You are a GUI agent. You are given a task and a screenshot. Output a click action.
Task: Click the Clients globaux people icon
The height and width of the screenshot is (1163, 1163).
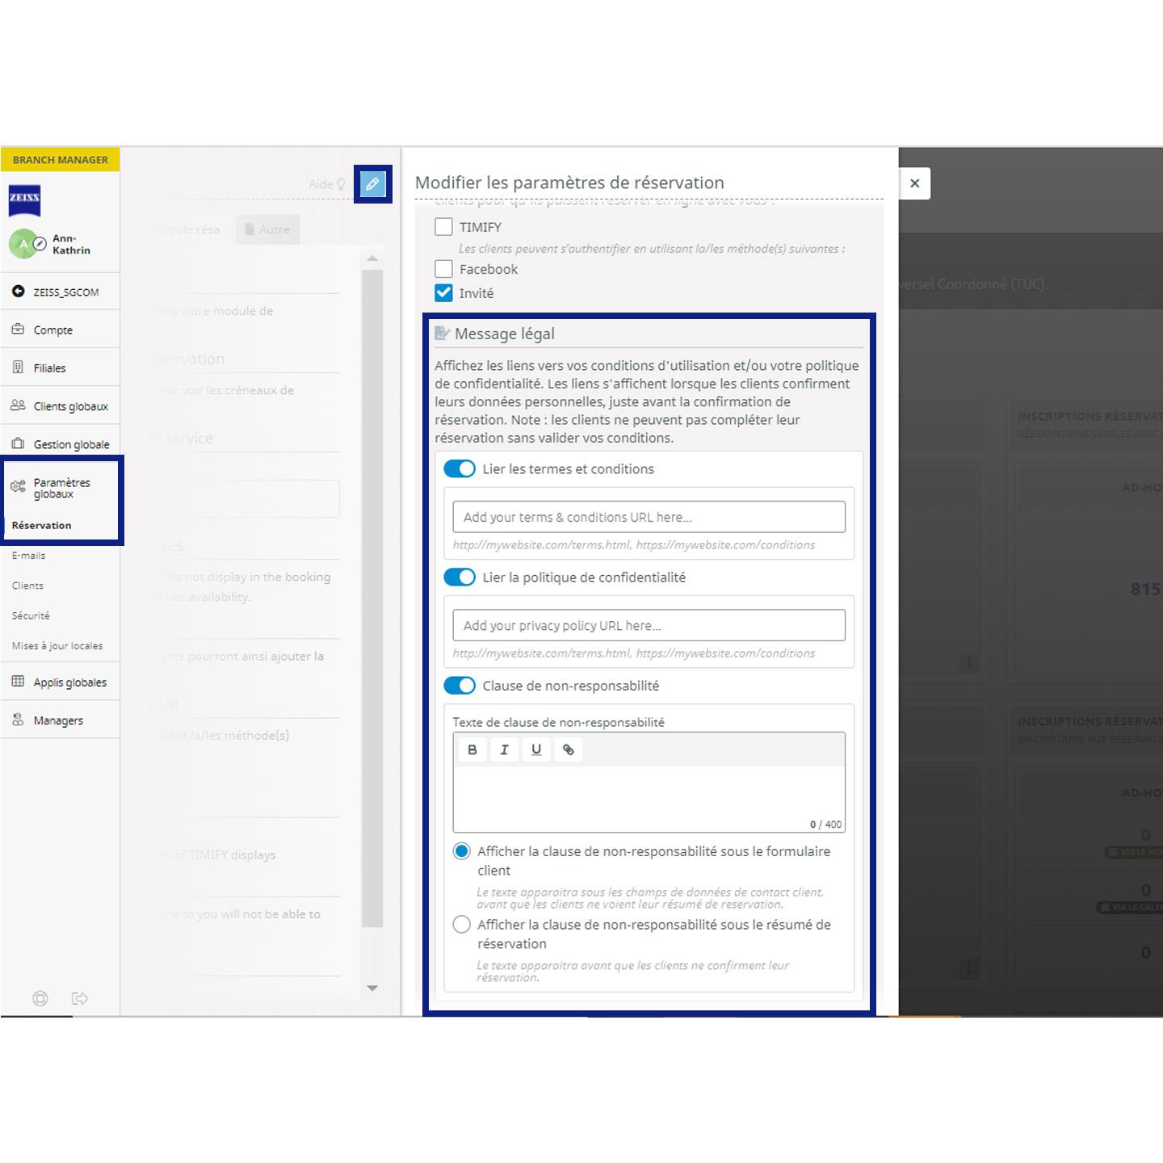coord(18,405)
